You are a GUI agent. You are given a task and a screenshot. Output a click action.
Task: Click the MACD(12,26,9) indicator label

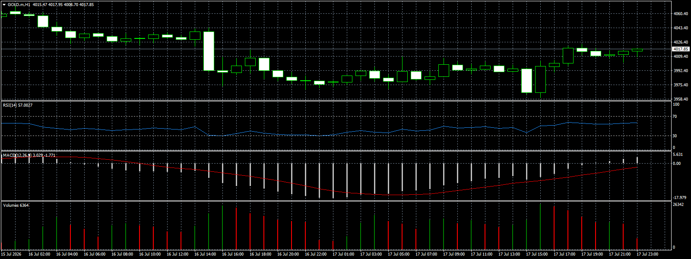(29, 155)
